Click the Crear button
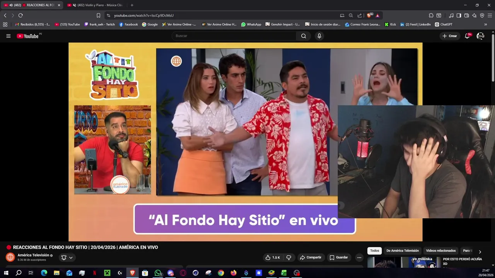495x278 pixels. [x=450, y=36]
